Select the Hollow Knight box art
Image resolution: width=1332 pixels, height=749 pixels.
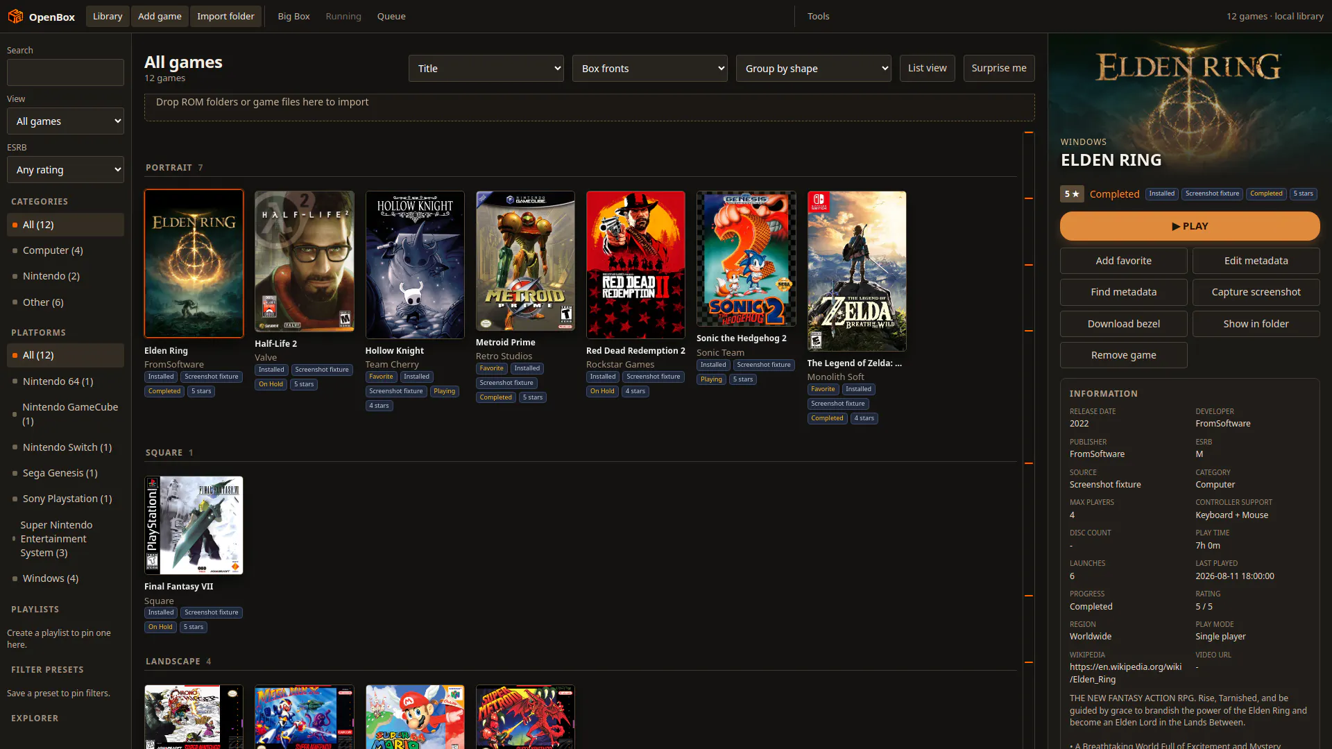click(x=415, y=265)
